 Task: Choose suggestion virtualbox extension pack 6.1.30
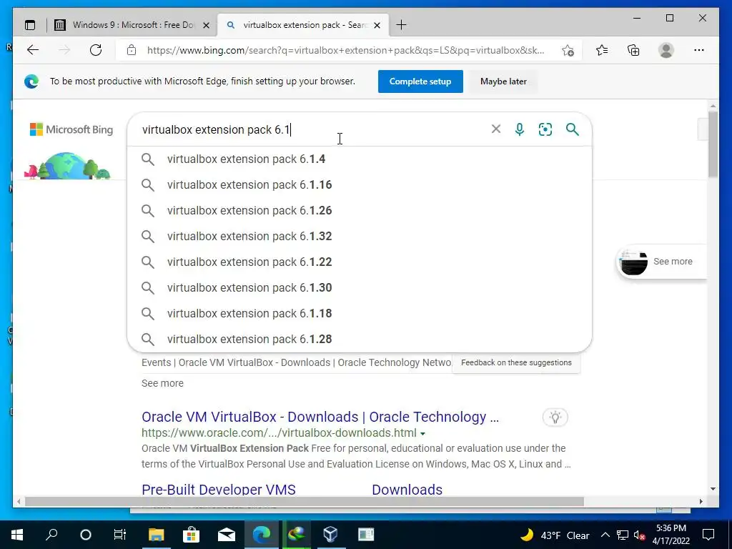pyautogui.click(x=360, y=287)
